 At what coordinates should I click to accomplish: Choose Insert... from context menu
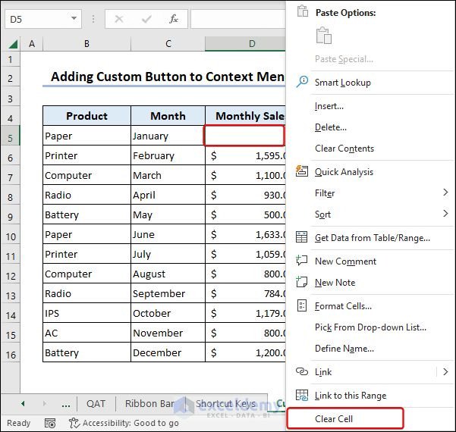329,106
